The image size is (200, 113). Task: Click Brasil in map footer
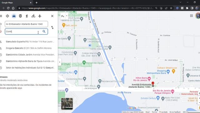[147, 112]
